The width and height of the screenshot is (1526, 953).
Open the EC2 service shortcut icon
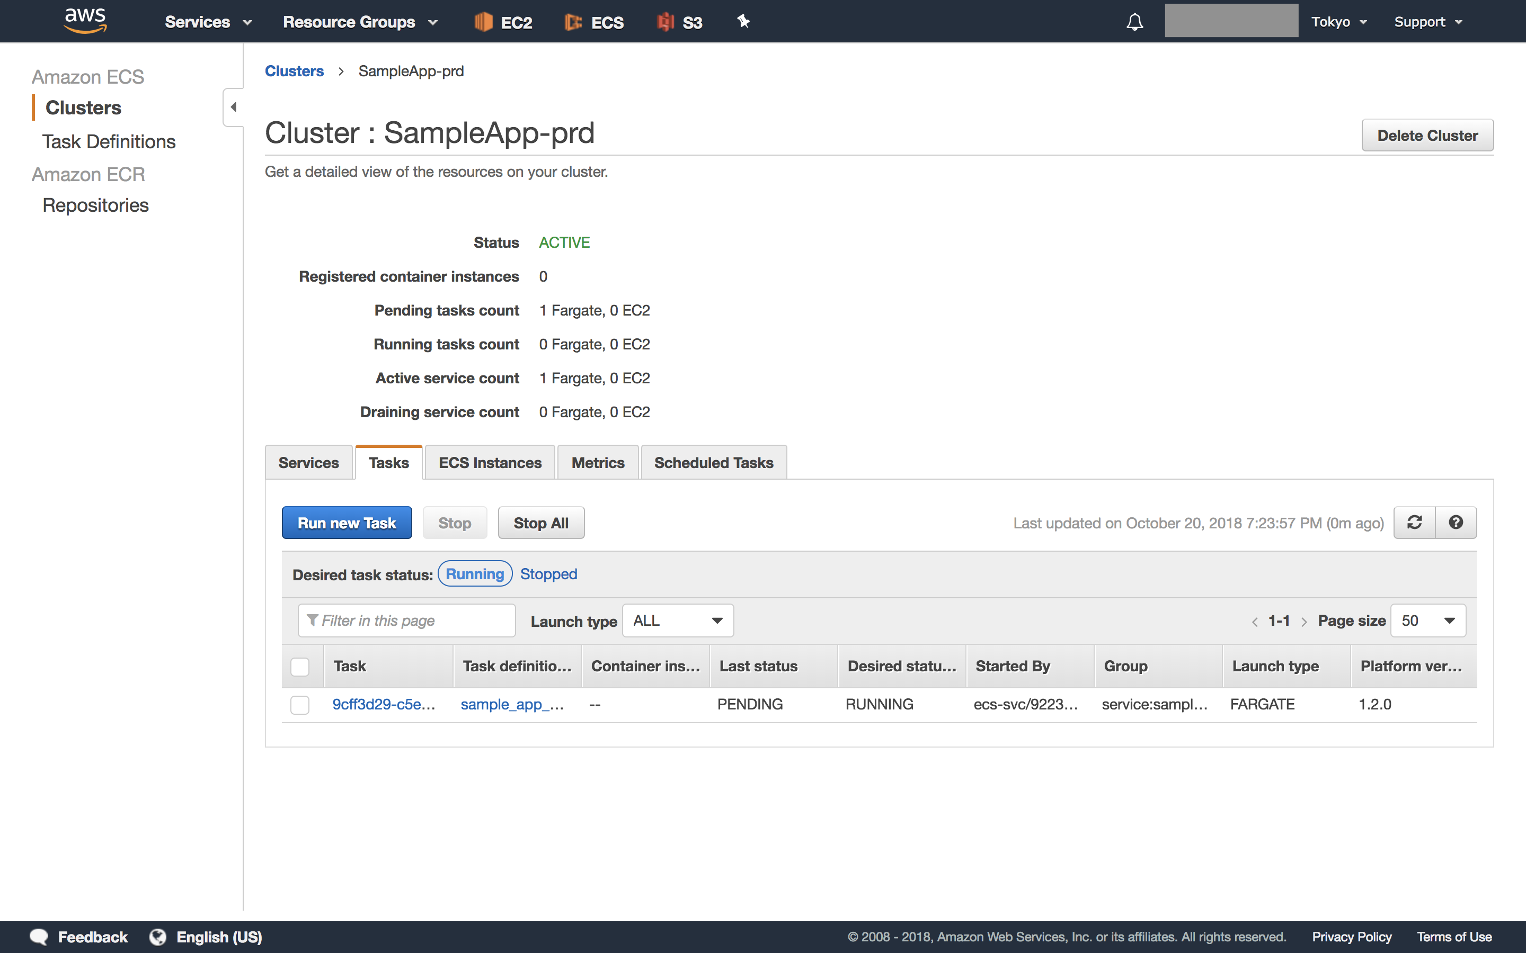(502, 21)
